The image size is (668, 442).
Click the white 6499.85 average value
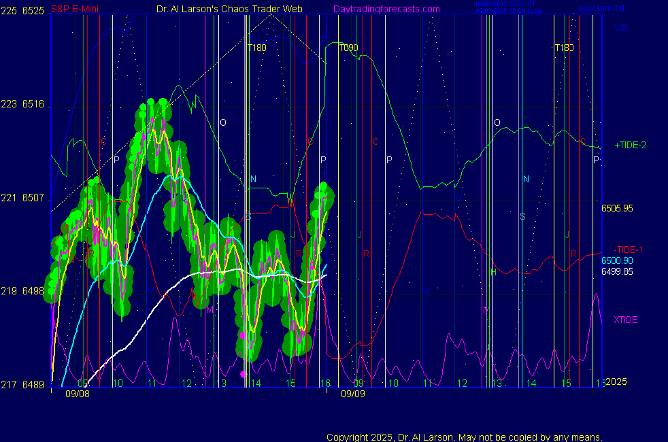click(x=617, y=271)
